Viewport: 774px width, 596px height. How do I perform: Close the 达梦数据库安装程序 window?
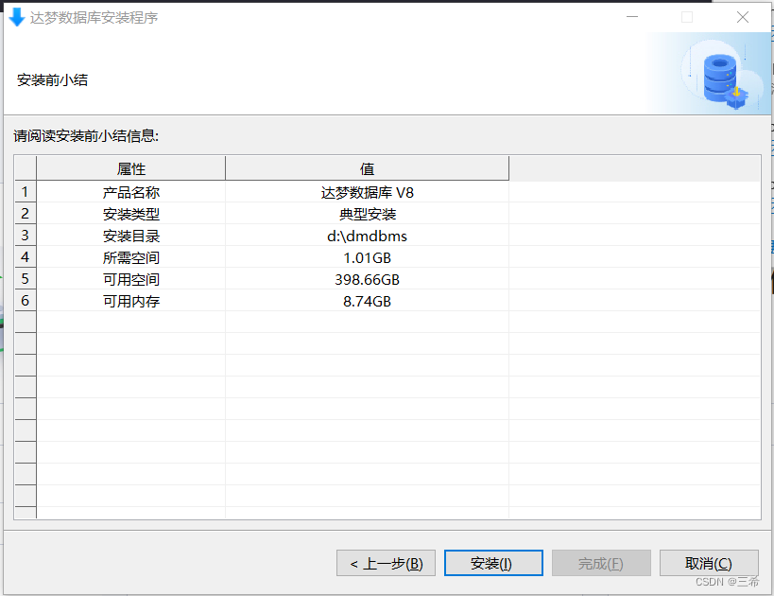743,17
